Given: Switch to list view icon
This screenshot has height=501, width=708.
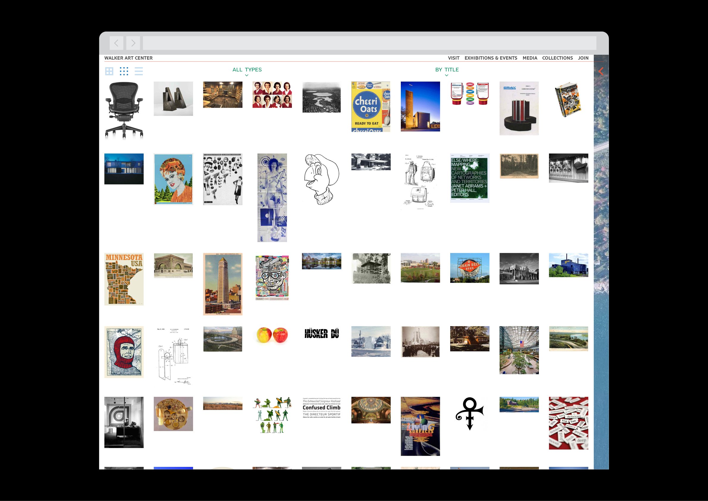Looking at the screenshot, I should pyautogui.click(x=139, y=71).
